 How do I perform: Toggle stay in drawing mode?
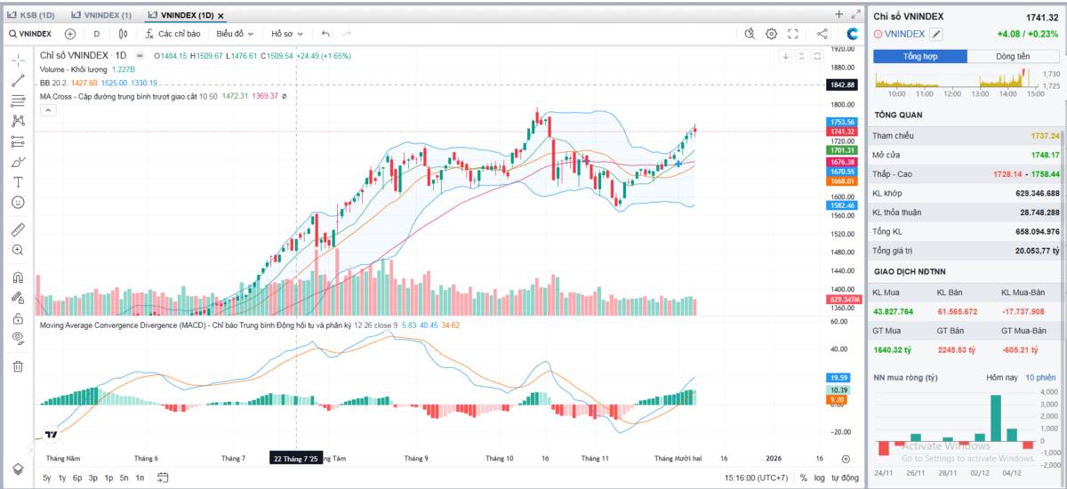pos(18,297)
